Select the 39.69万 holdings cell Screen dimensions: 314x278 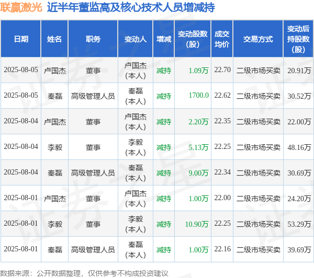point(299,250)
